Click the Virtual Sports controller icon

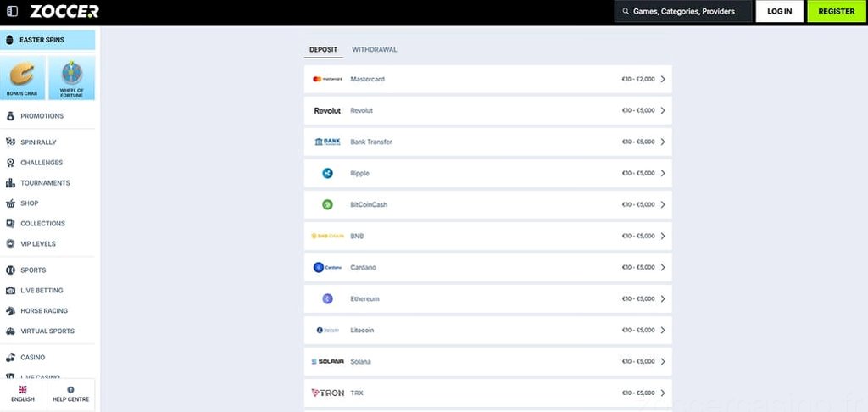[10, 331]
